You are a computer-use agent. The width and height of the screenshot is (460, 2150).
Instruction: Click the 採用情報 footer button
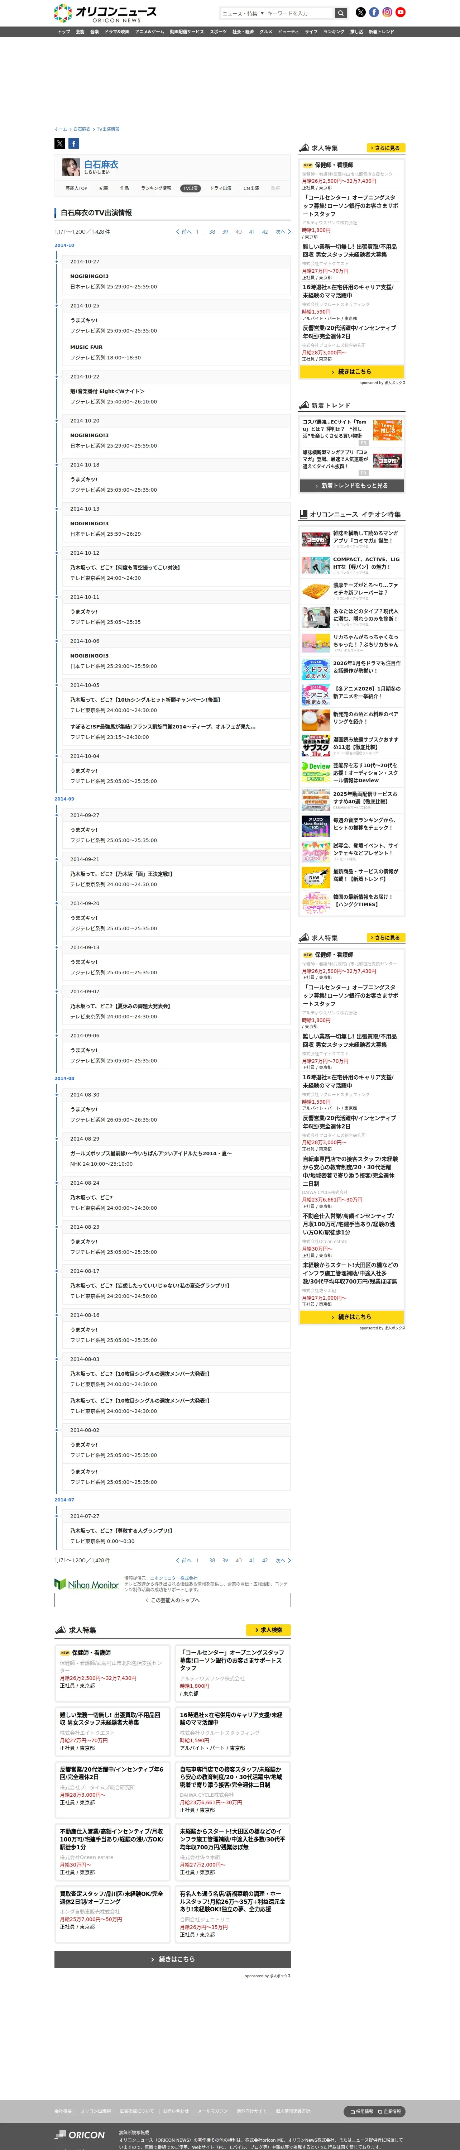(x=361, y=2112)
